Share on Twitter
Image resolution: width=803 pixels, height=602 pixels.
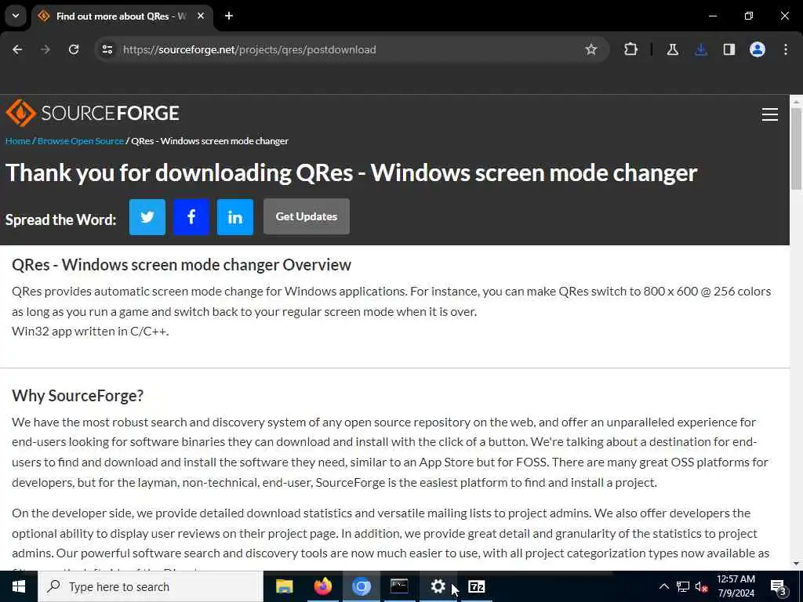pos(147,217)
